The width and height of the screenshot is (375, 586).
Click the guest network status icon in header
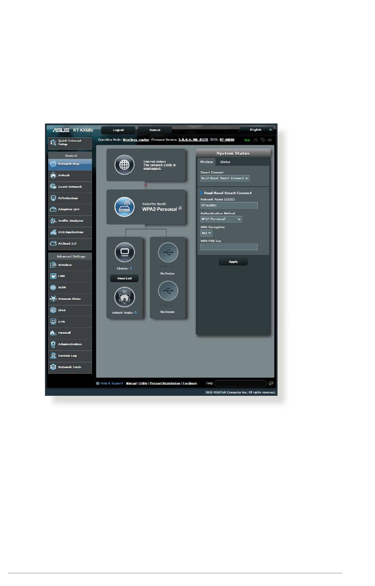click(255, 140)
